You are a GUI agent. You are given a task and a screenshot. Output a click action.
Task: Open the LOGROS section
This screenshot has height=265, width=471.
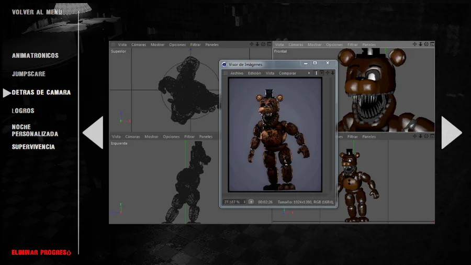[23, 111]
